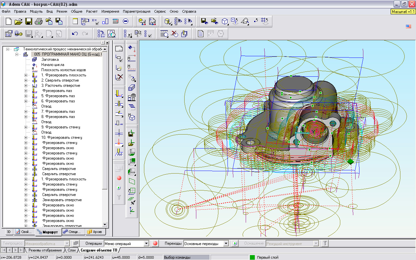Click the Undo arrow icon
Viewport: 416px width, 260px height.
click(x=75, y=33)
